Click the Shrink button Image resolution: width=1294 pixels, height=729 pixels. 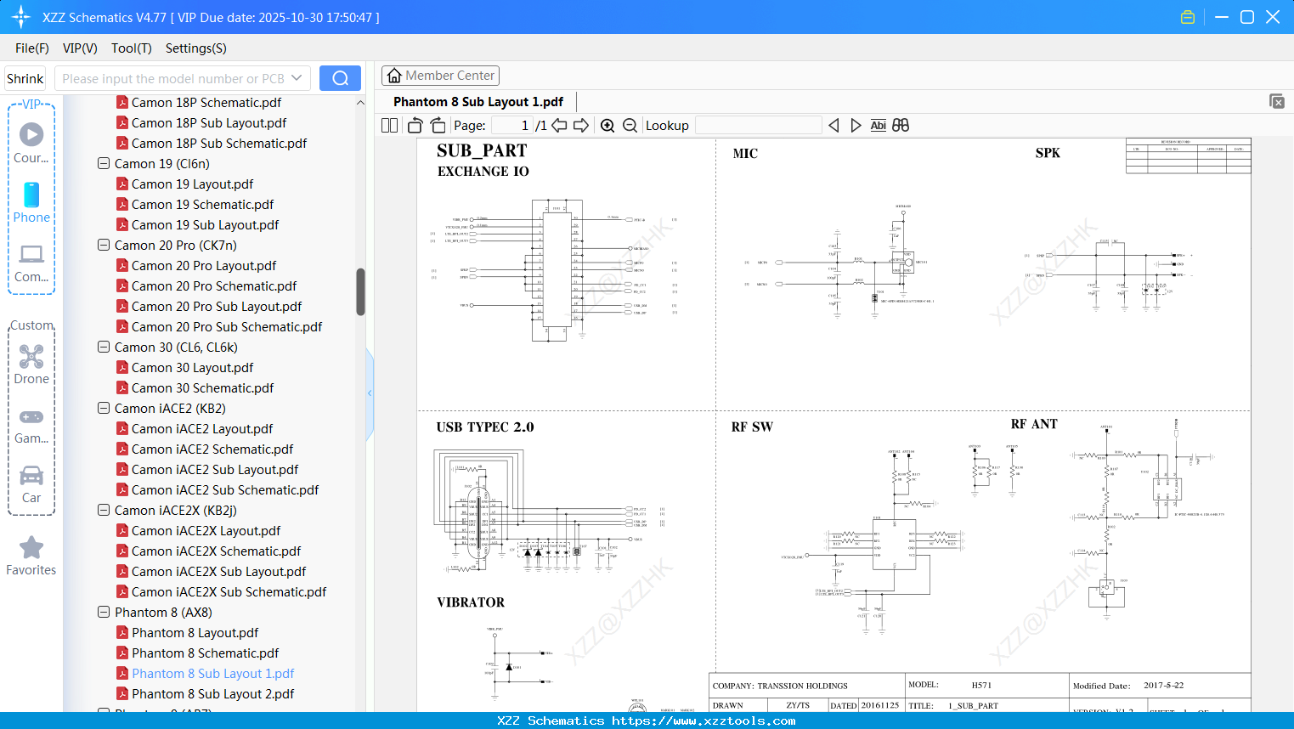25,77
